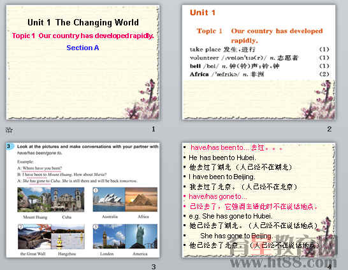
Task: Click the blue number 3 exercise badge
Action: click(x=9, y=146)
